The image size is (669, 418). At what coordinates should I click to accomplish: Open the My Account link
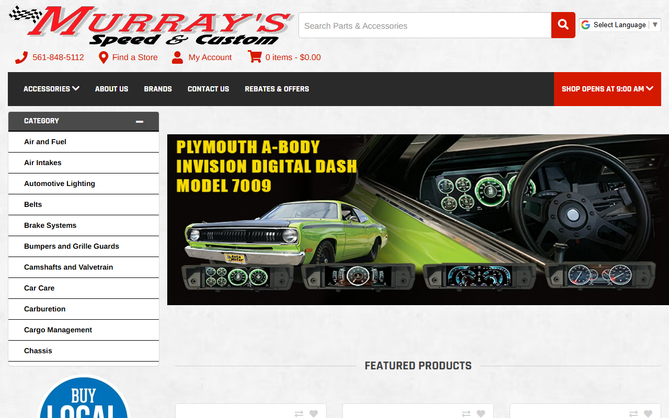[210, 57]
